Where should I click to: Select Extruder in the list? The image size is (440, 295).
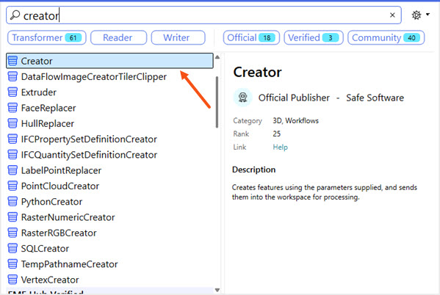pos(109,92)
